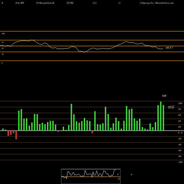
Task: Click the RSI axis label '70'
Action: pos(3,42)
